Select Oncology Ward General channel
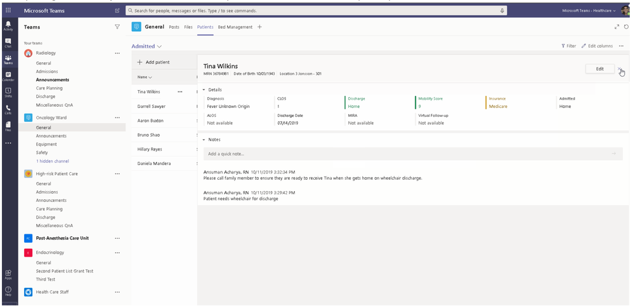Screen dimensions: 633x308 point(72,127)
